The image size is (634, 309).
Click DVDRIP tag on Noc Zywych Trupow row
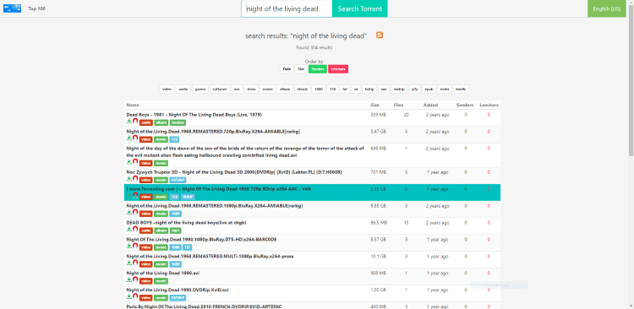point(178,180)
